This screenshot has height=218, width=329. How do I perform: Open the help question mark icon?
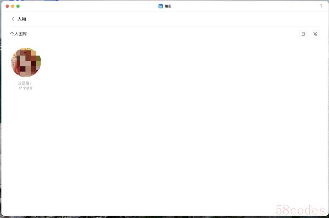[321, 6]
